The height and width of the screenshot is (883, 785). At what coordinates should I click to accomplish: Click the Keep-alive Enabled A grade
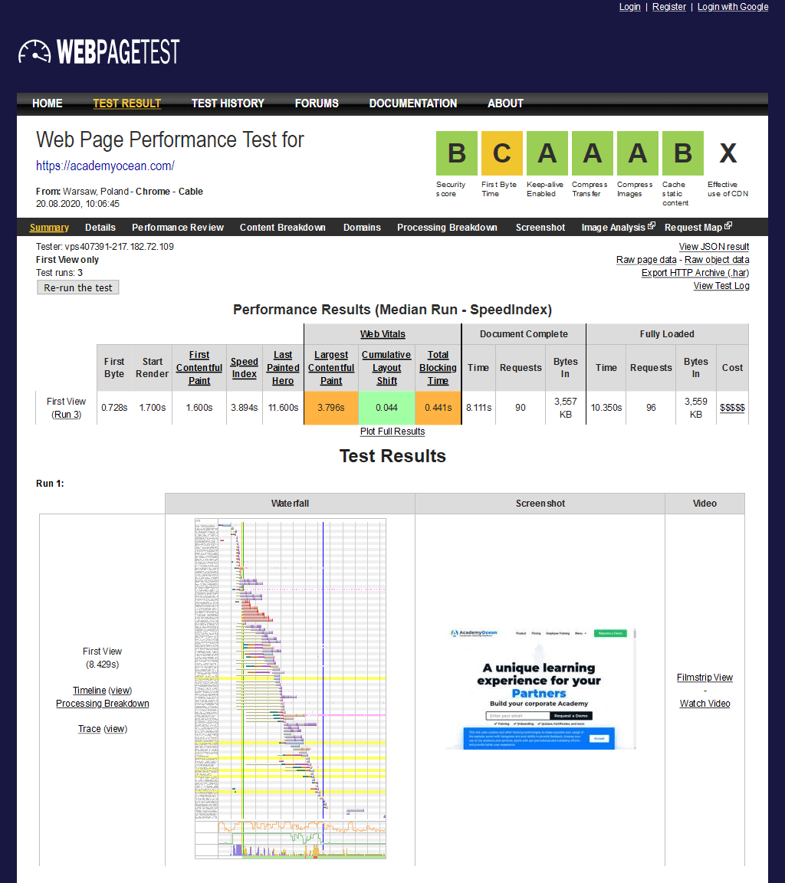point(547,153)
